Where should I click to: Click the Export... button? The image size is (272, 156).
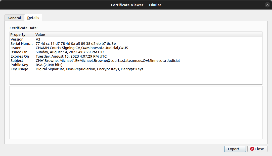pyautogui.click(x=235, y=149)
